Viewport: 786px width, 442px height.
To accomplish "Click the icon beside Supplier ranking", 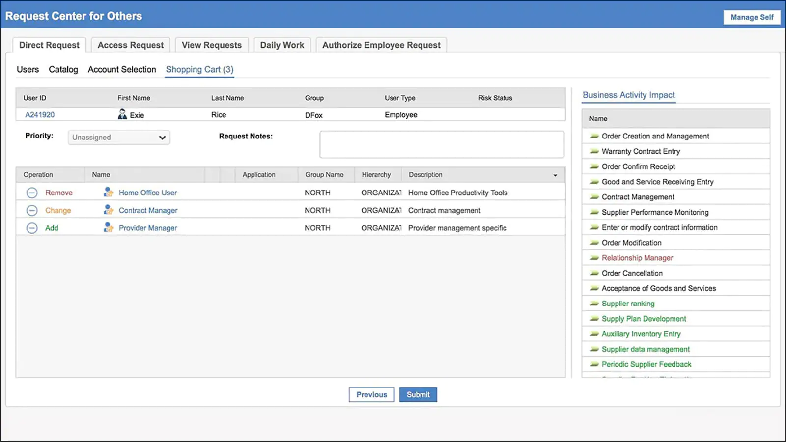I will [594, 304].
